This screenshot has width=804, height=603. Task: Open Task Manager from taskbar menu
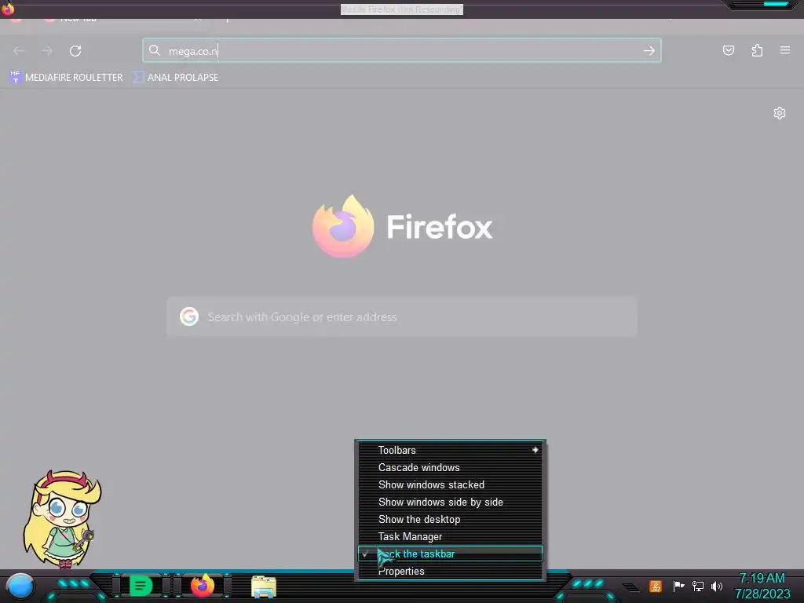(450, 537)
